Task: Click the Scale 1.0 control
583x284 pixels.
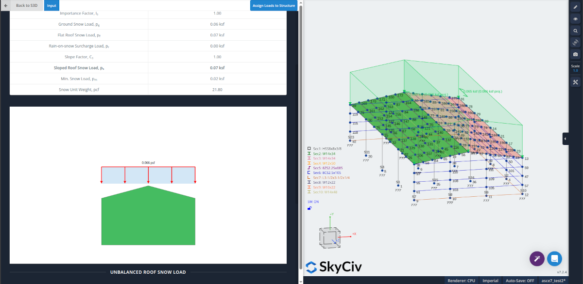Action: (575, 68)
